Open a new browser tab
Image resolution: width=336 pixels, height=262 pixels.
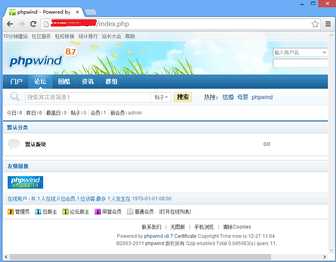click(91, 12)
